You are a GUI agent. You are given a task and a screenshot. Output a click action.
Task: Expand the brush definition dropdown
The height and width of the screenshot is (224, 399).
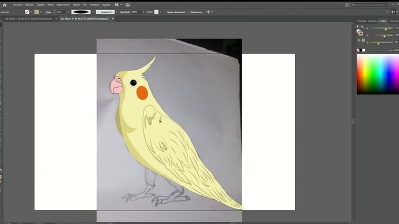[x=117, y=12]
